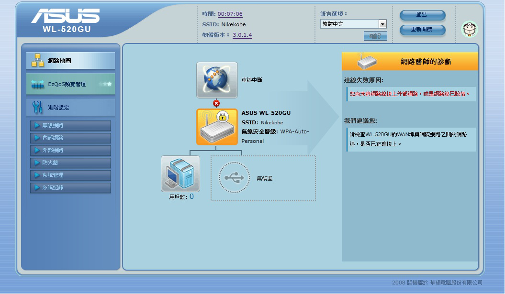The width and height of the screenshot is (505, 294).
Task: Open 進階設定 advanced settings
Action: pos(70,108)
